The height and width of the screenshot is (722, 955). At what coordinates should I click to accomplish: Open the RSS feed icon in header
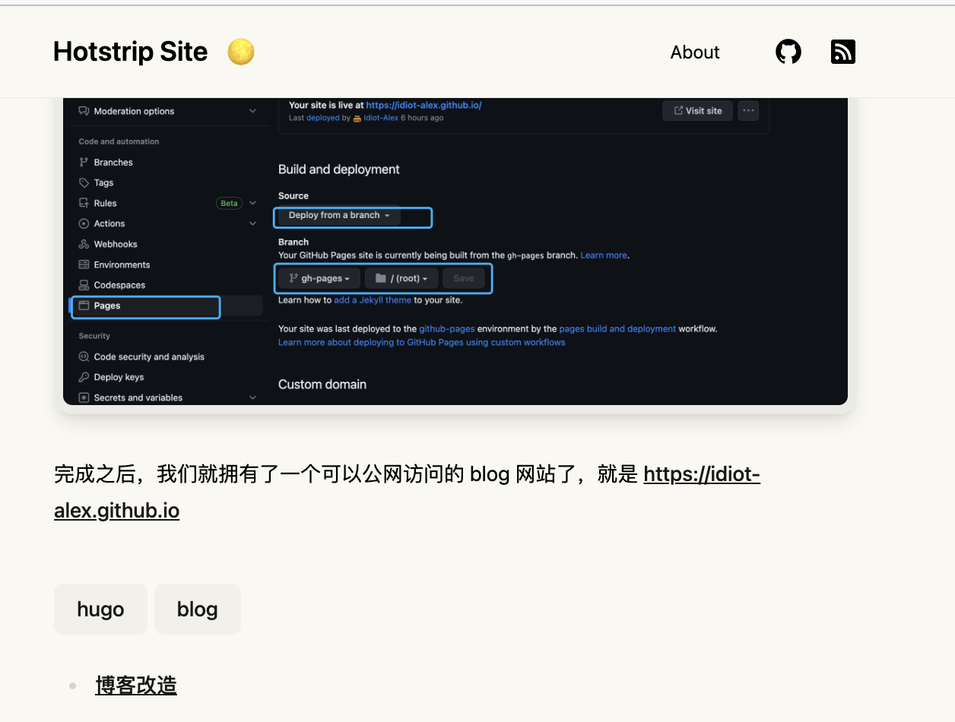[843, 52]
